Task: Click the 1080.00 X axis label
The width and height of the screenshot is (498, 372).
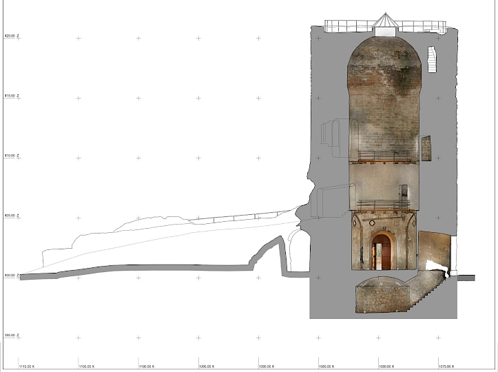Action: pos(386,366)
